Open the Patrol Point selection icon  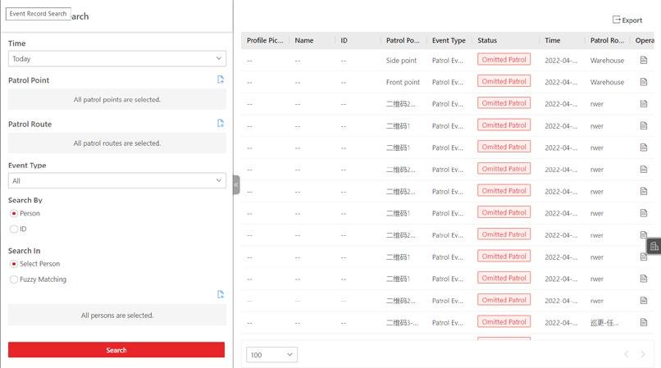pos(221,80)
